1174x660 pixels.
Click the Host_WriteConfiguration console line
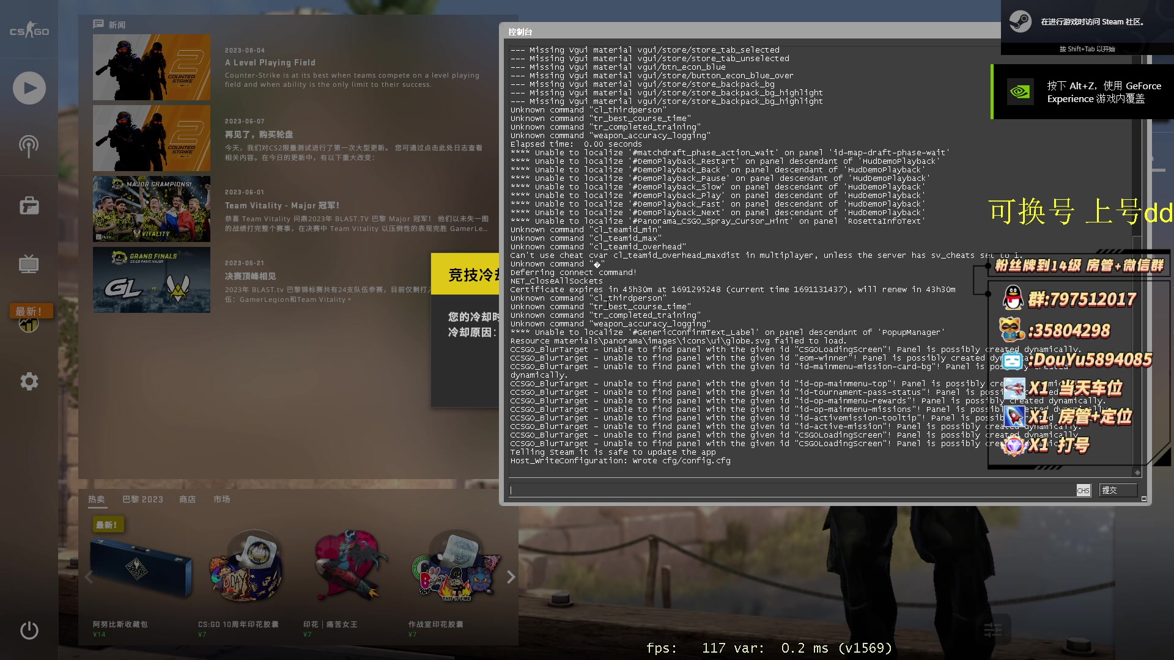pyautogui.click(x=621, y=461)
